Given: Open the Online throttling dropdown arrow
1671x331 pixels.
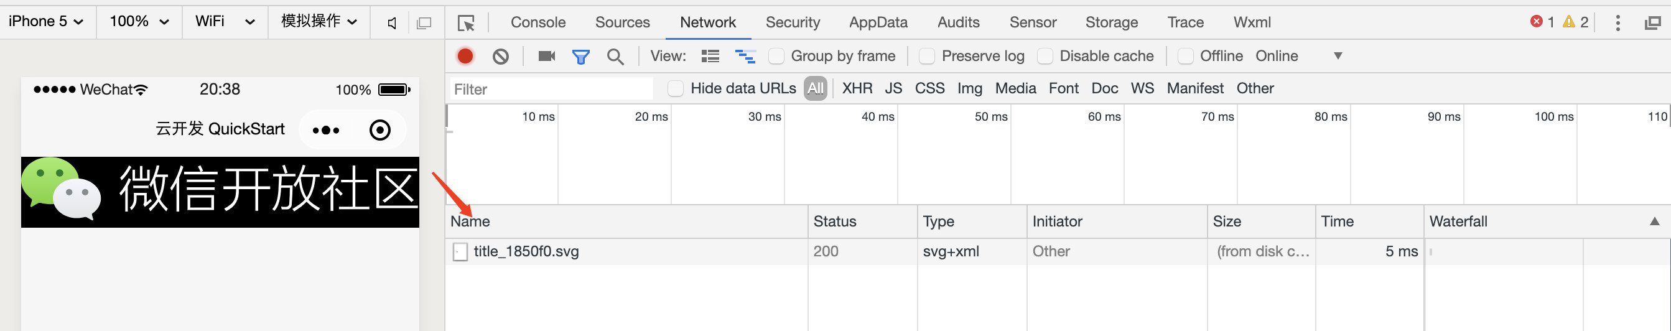Looking at the screenshot, I should (x=1337, y=56).
